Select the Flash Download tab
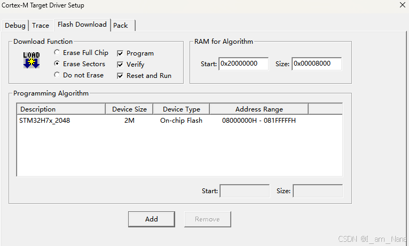 [82, 25]
